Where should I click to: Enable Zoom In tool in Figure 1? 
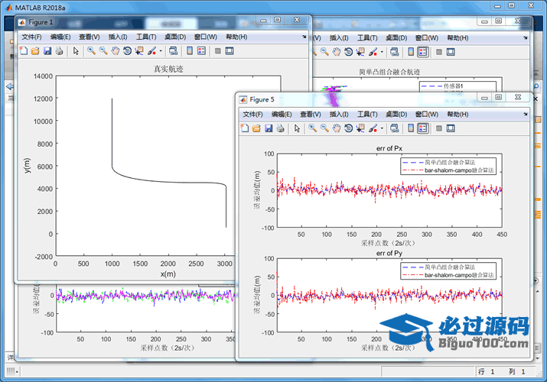91,51
